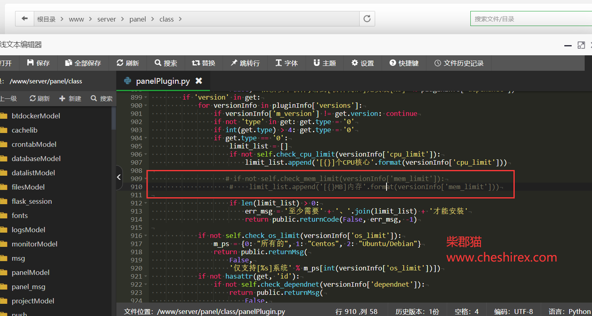Open the crontabModel folder
Image resolution: width=592 pixels, height=316 pixels.
click(34, 144)
